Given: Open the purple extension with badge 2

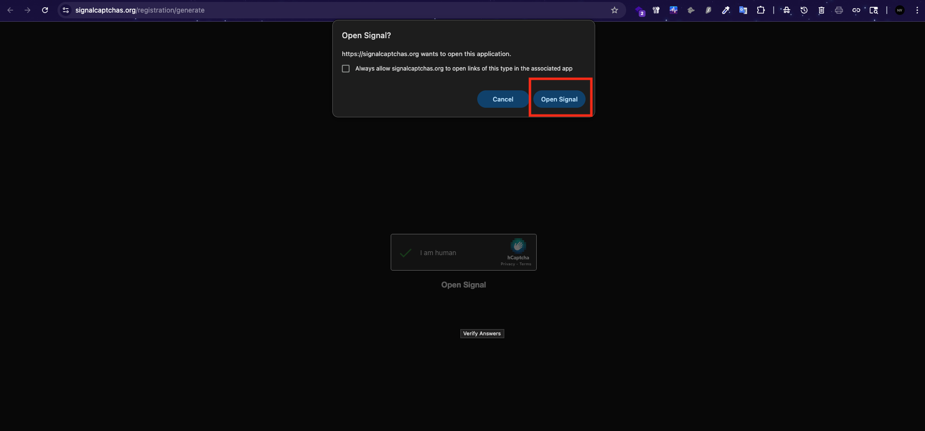Looking at the screenshot, I should pos(640,11).
